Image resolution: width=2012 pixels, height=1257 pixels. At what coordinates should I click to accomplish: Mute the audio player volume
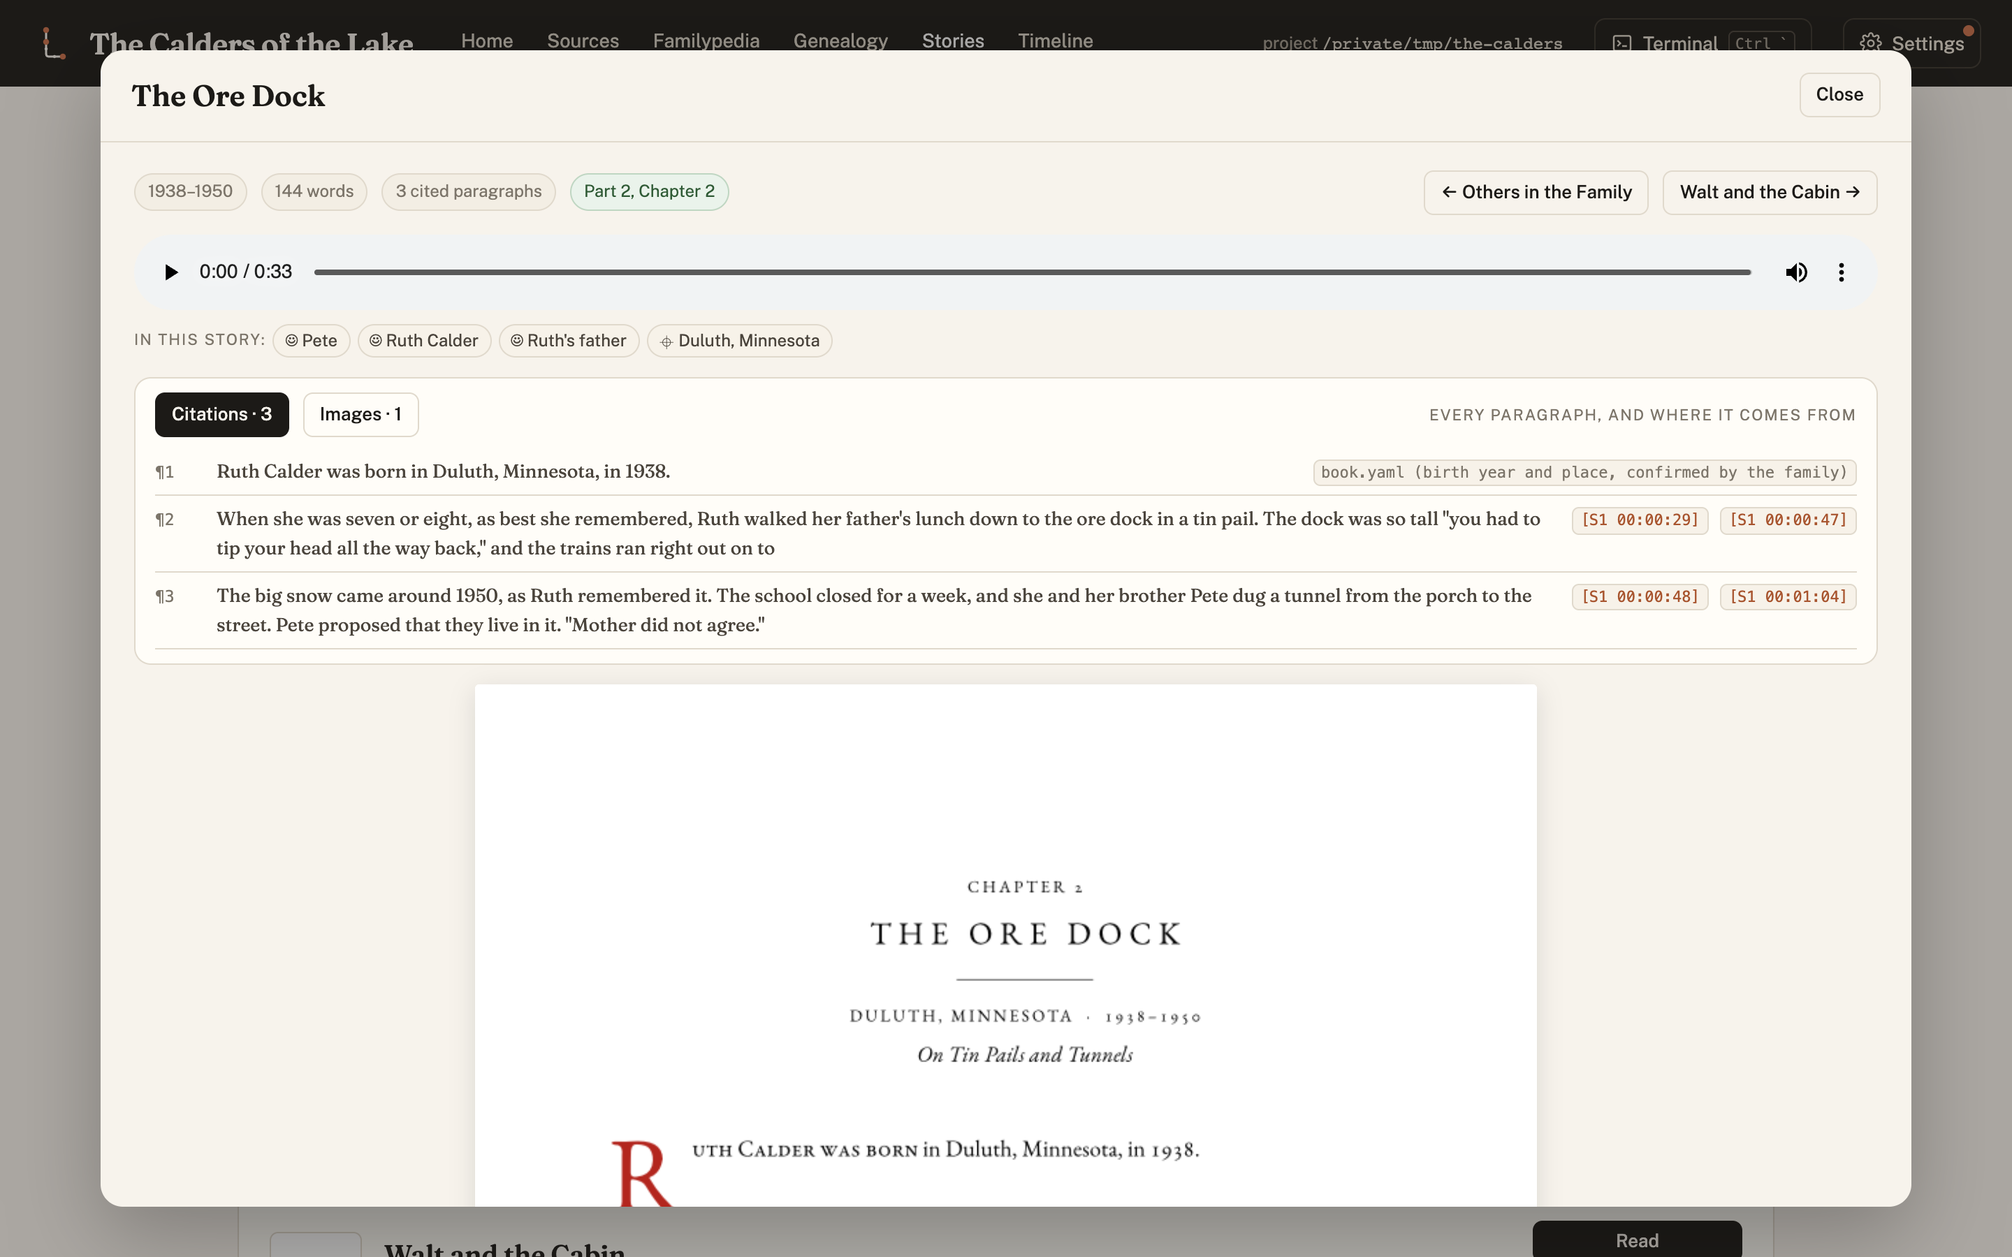pos(1796,272)
